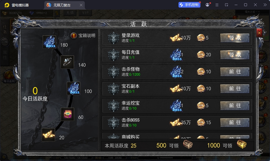Open the emulator hamburger menu
Screen dimensions: 270x161
(x=217, y=5)
